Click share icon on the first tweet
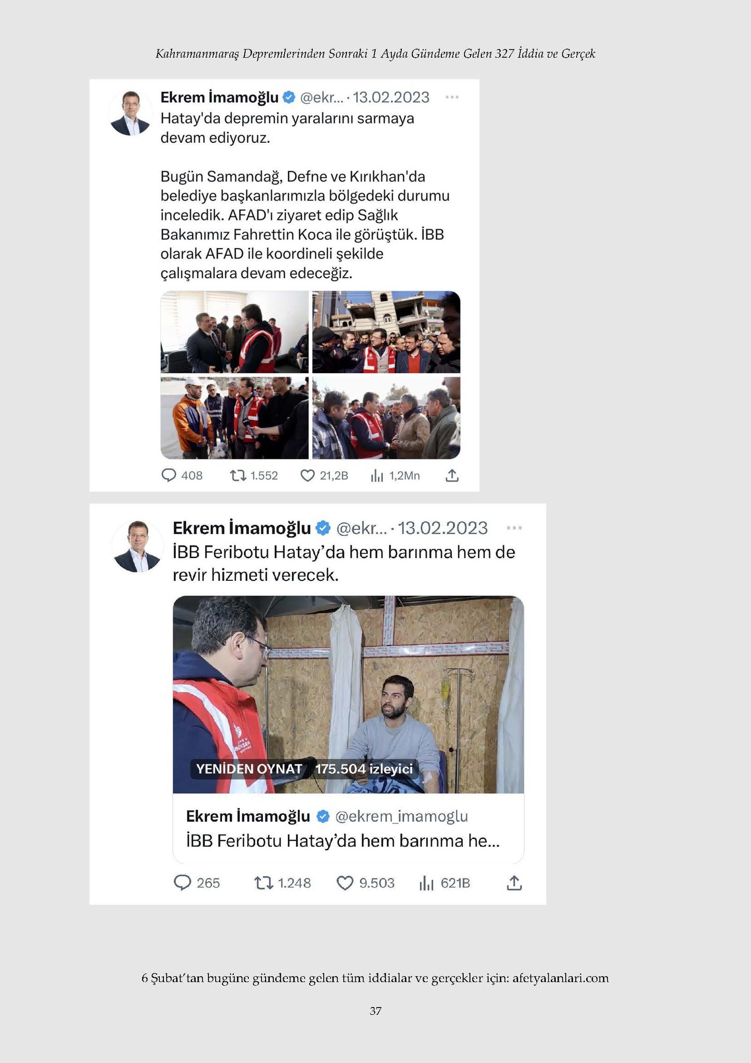The image size is (751, 1063). (452, 475)
